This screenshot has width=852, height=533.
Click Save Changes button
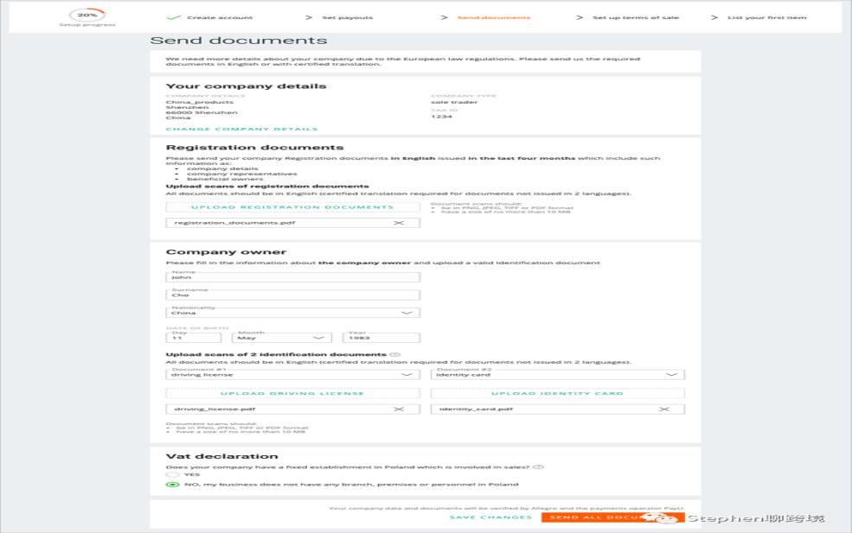pyautogui.click(x=490, y=517)
